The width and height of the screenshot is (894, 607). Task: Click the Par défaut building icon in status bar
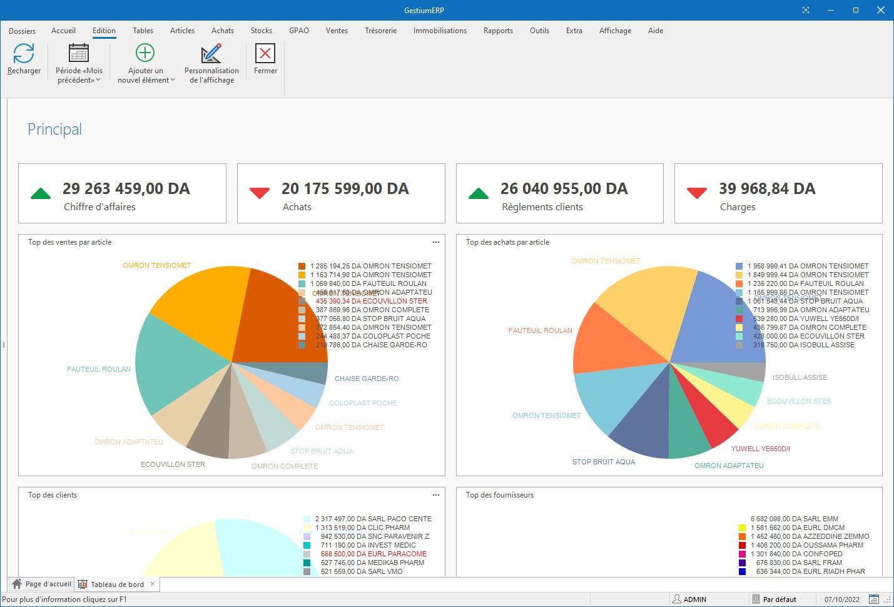[x=756, y=599]
